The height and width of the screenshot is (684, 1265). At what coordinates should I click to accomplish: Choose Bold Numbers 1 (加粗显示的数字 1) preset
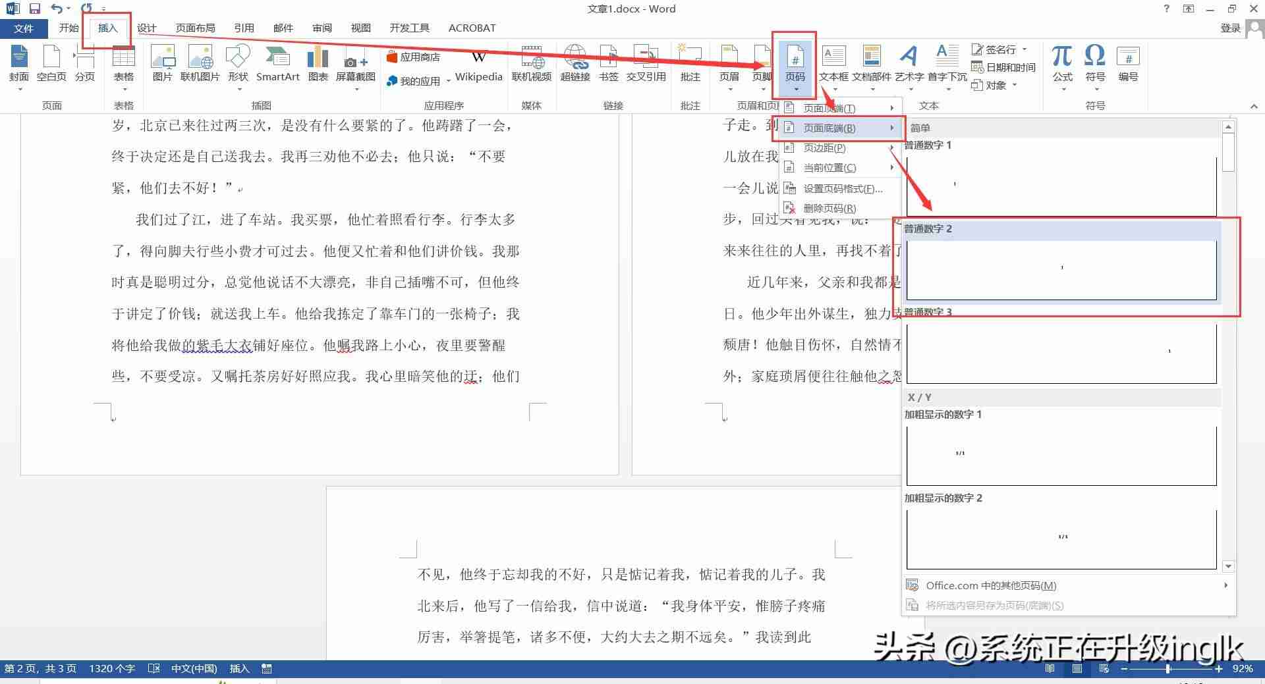[1061, 448]
